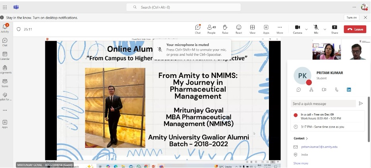Viewport: 371px width, 168px height.
Task: Show more apps via sidebar ellipsis
Action: click(x=5, y=110)
